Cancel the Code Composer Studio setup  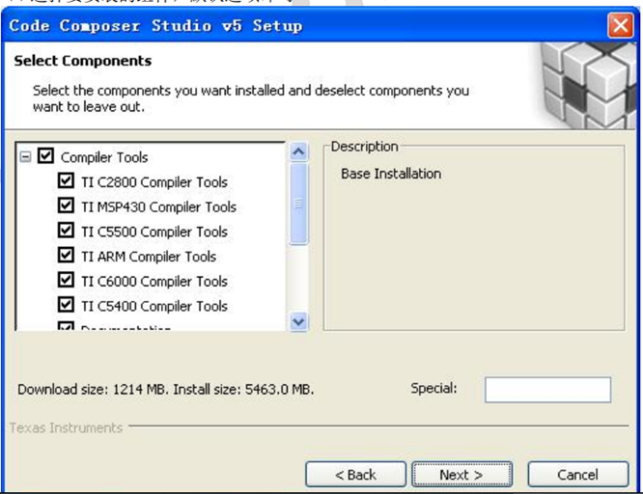coord(577,475)
